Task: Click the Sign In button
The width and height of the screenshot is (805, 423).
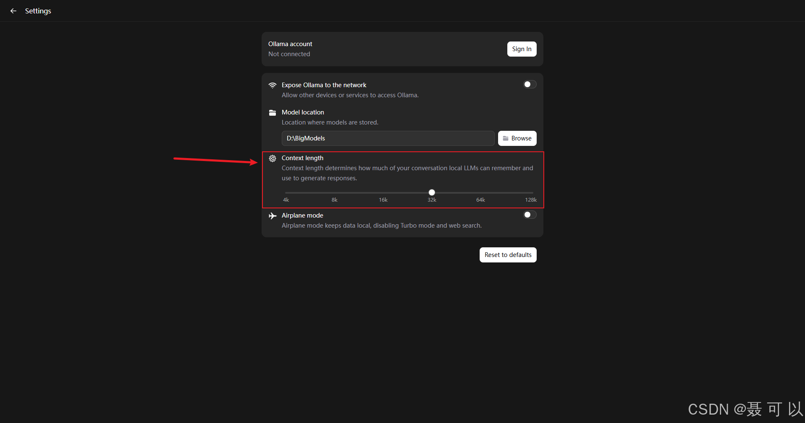Action: click(x=522, y=49)
